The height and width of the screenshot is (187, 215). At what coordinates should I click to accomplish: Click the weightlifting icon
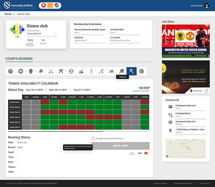coord(61,71)
